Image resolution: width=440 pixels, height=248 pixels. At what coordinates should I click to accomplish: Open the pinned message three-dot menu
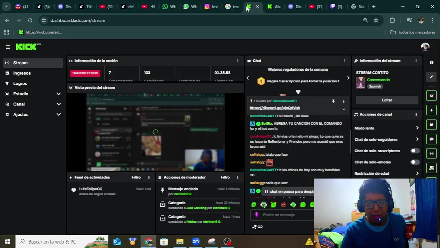(343, 101)
